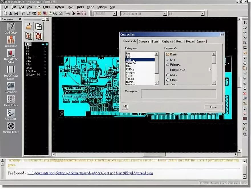Switch to the Toolbars tab
251x189 pixels.
click(144, 41)
